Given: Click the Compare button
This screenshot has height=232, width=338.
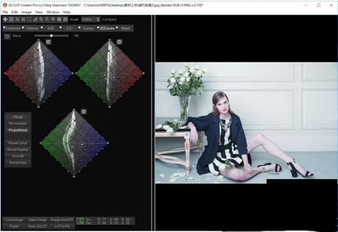Looking at the screenshot, I should pos(109,19).
